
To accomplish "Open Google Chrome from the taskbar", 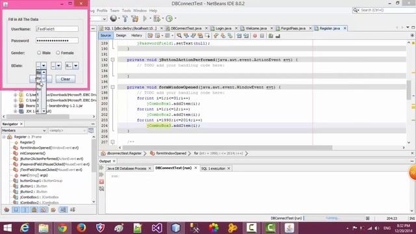I will 62,228.
